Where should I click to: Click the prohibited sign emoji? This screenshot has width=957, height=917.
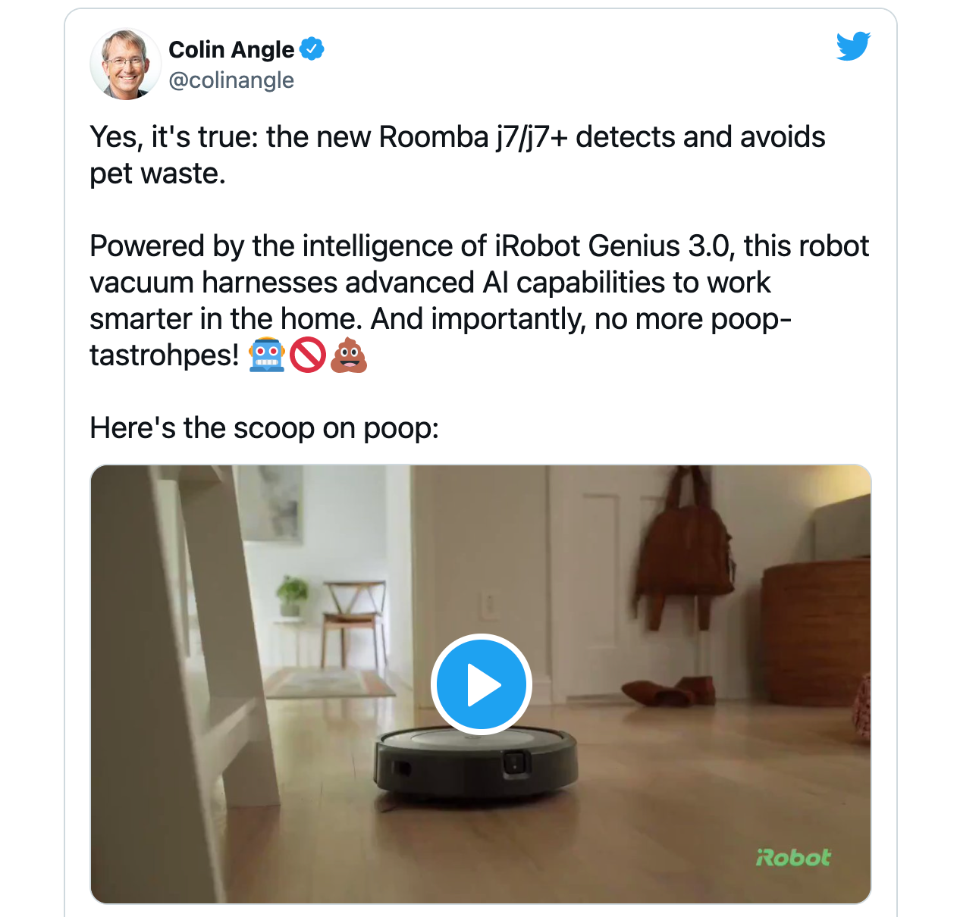point(308,355)
